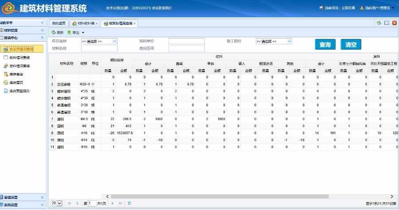Viewport: 399px width, 210px height.
Task: Click the 发料情况查询 people icon
Action: (x=6, y=66)
